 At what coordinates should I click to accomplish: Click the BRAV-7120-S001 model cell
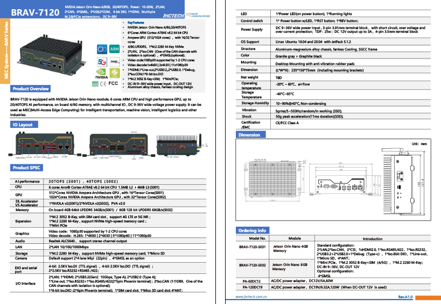(253, 247)
